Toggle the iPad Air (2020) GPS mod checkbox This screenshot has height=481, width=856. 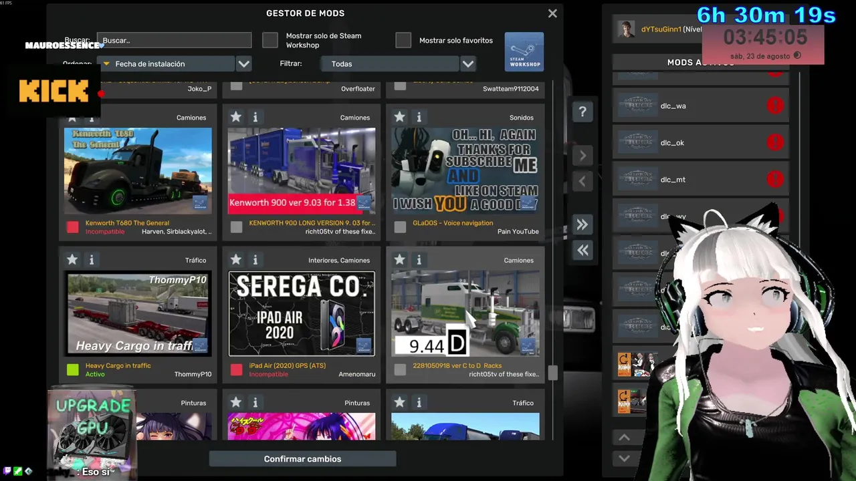[236, 369]
